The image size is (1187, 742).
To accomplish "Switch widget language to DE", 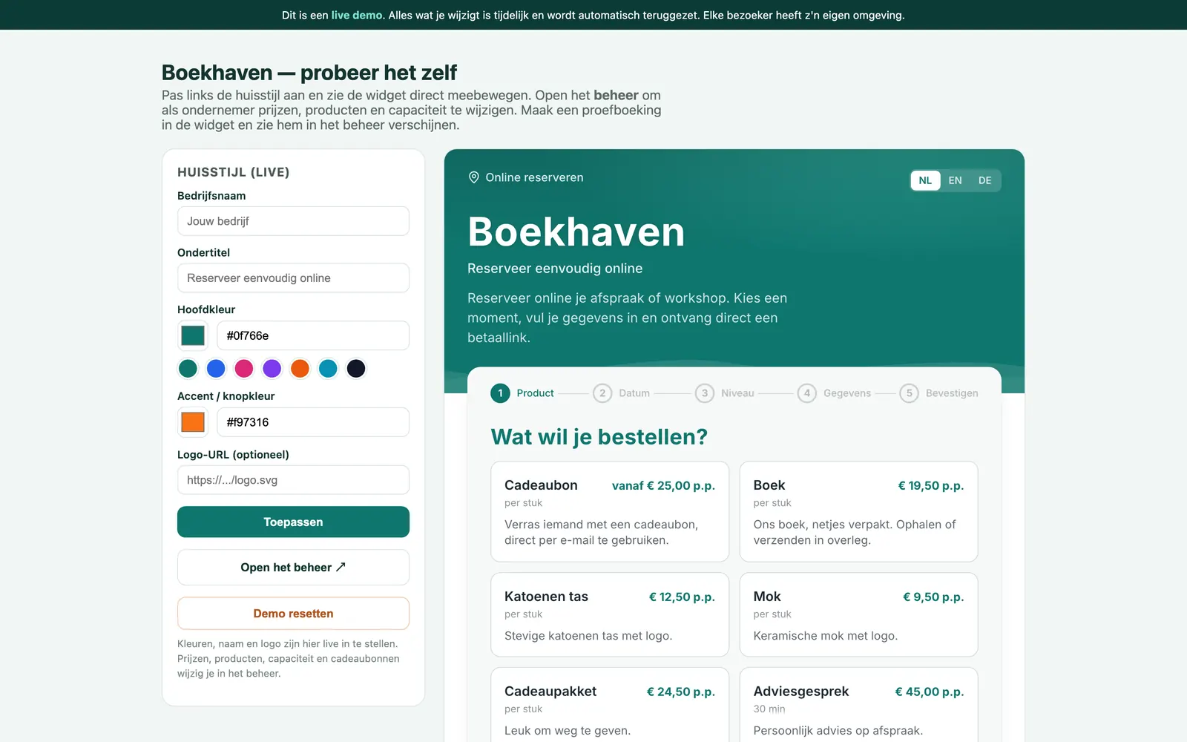I will click(984, 180).
